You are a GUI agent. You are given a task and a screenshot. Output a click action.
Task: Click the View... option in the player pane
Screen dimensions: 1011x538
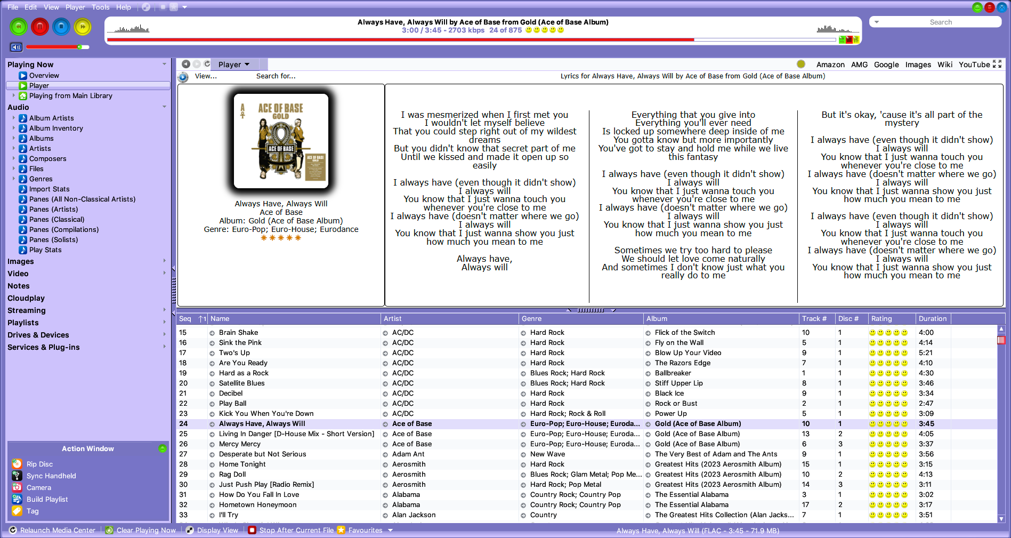206,76
